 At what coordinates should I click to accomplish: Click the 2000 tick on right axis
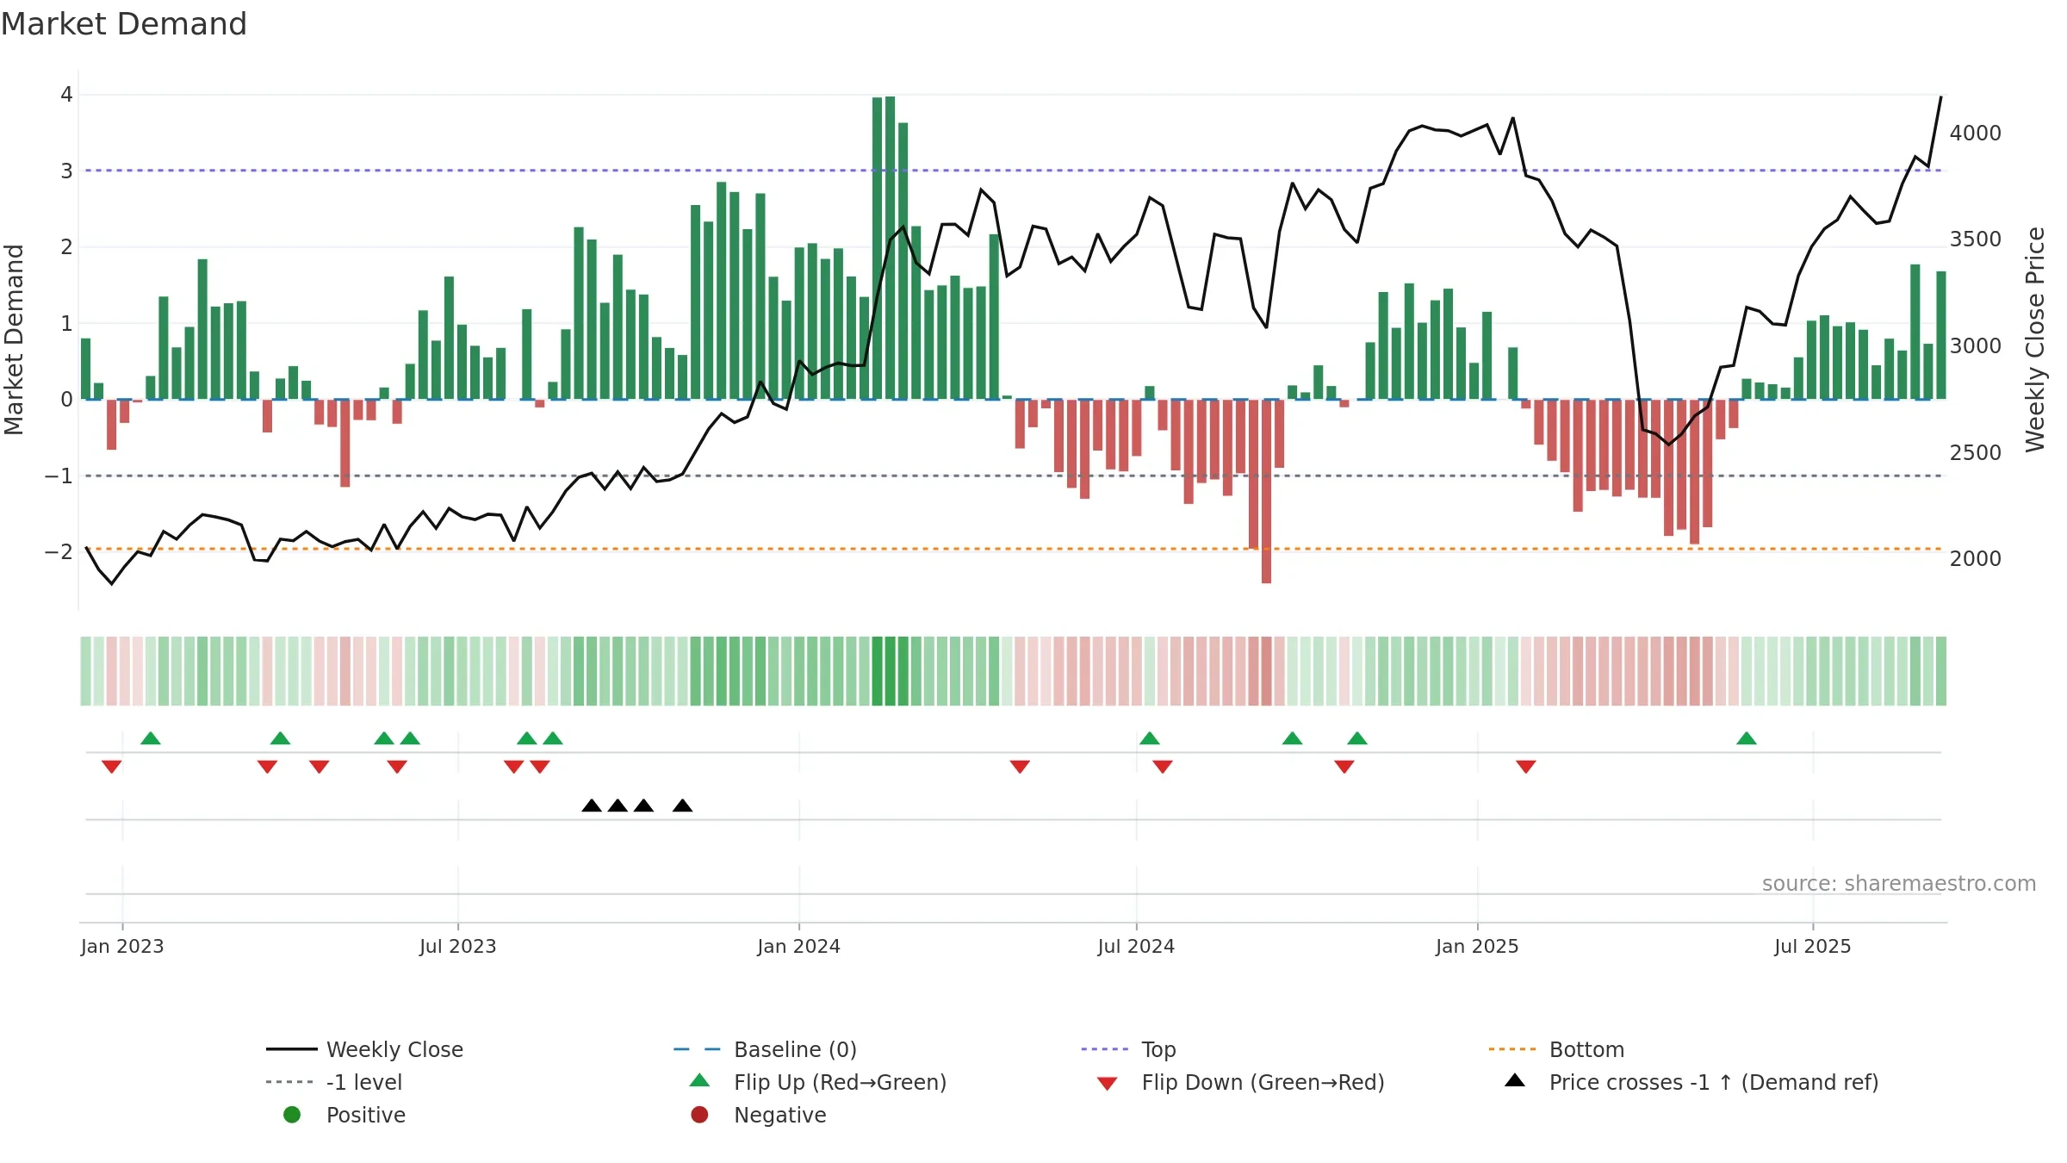coord(1976,559)
